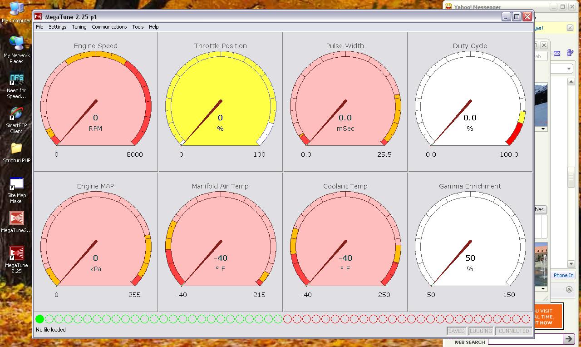Click the Yahoo Messenger scrollbar thumb
Image resolution: width=581 pixels, height=347 pixels.
pyautogui.click(x=571, y=177)
